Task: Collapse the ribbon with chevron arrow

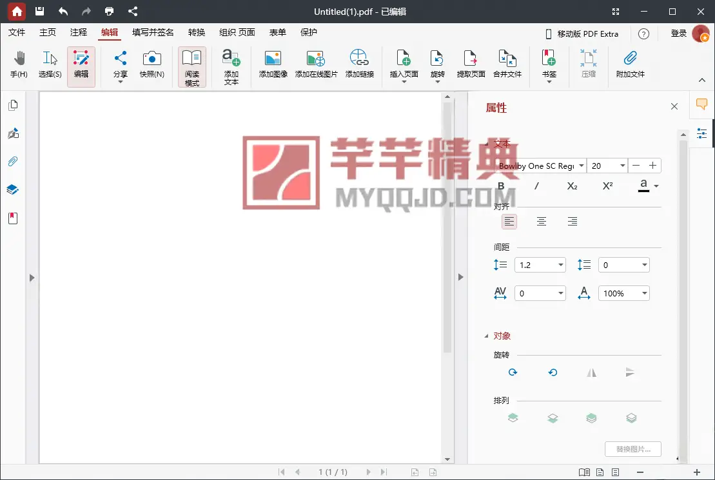Action: coord(701,81)
